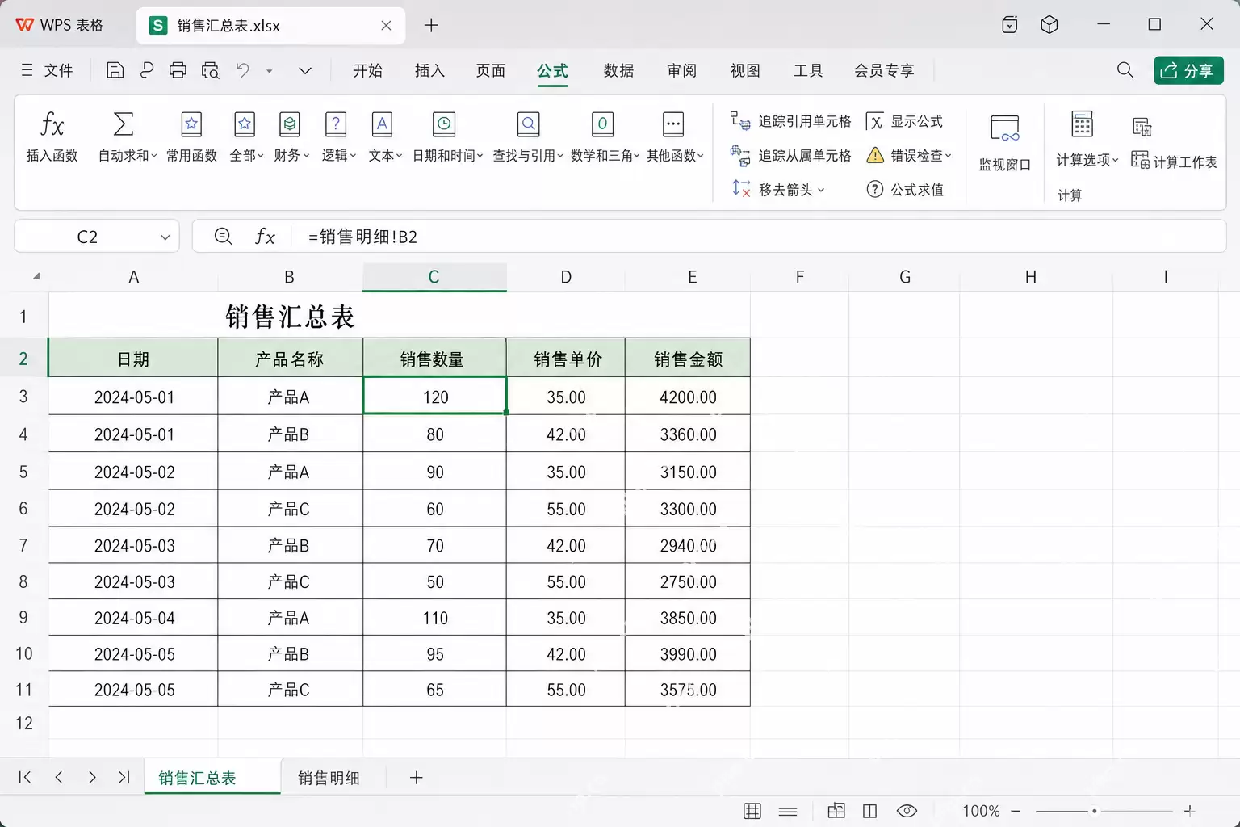1240x827 pixels.
Task: Open the 文件 file menu
Action: tap(47, 70)
